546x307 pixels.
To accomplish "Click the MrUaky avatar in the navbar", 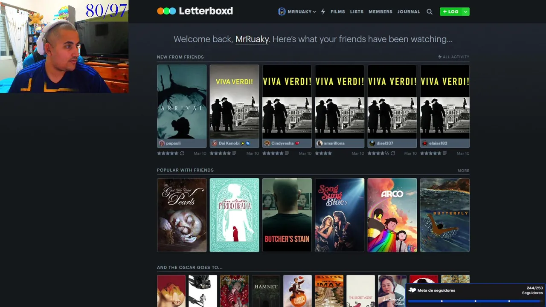I will (282, 12).
